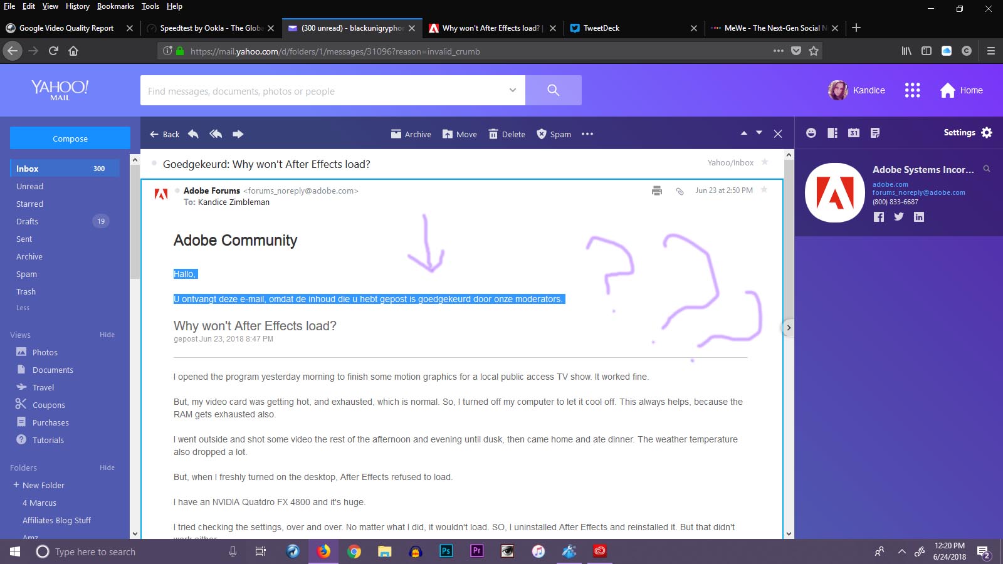Forward this email with the arrow icon

pyautogui.click(x=238, y=134)
